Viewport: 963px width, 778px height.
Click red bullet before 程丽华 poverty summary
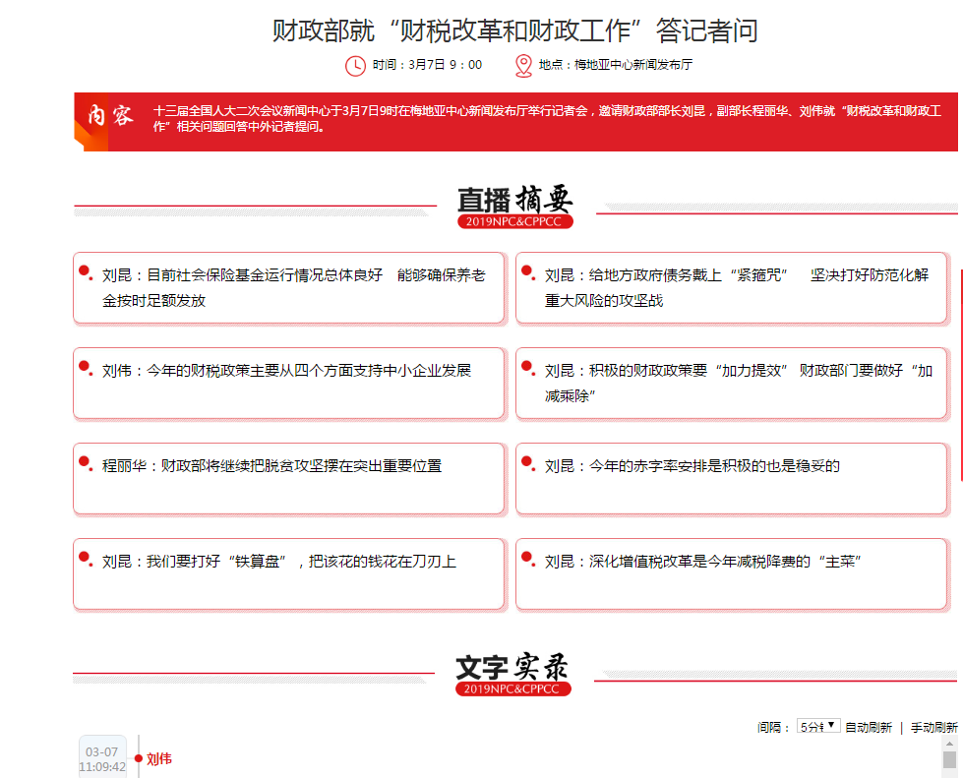[x=85, y=462]
